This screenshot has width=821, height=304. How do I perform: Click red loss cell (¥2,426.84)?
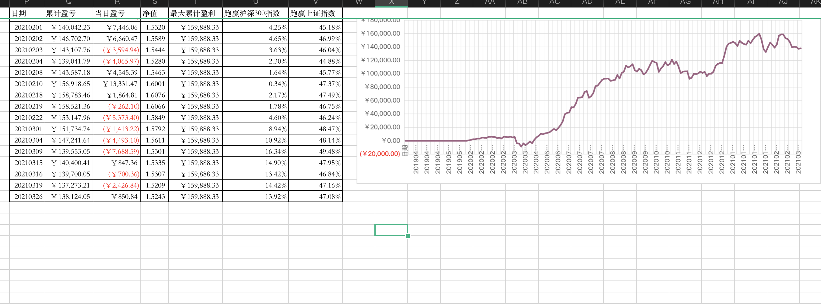(x=117, y=186)
